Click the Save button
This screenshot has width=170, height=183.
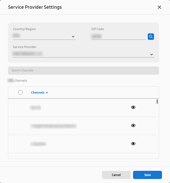[x=147, y=175]
